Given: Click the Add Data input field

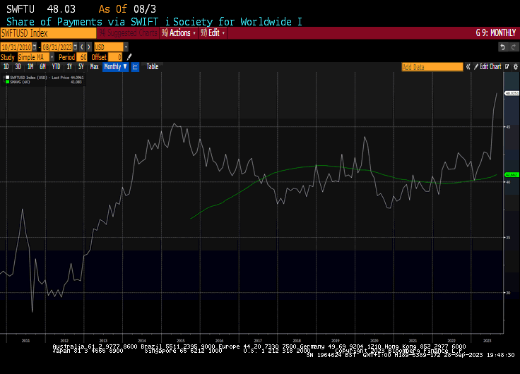Looking at the screenshot, I should pyautogui.click(x=432, y=66).
